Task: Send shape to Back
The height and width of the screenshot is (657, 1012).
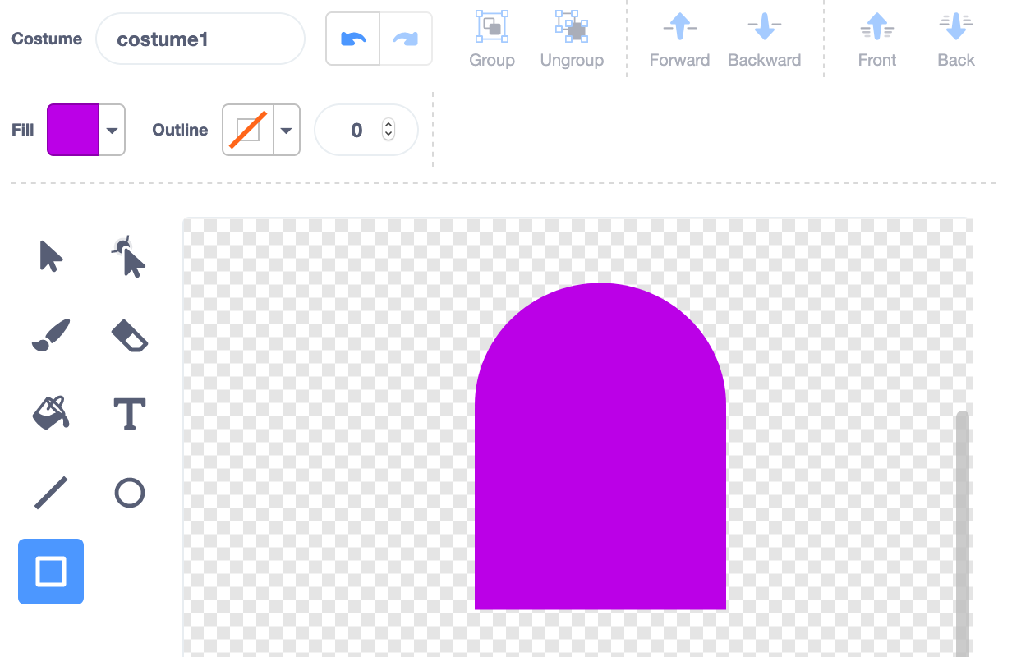Action: tap(956, 39)
